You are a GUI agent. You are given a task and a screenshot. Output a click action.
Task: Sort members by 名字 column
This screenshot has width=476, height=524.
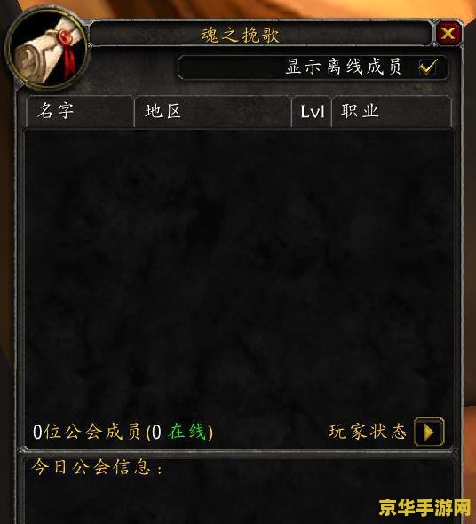coord(80,111)
